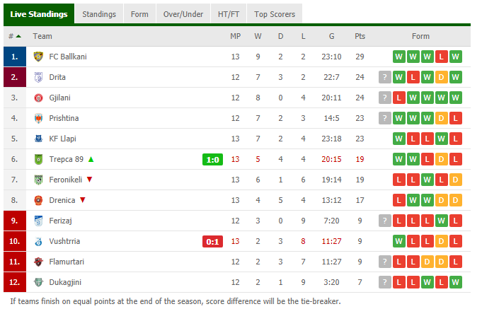Image resolution: width=482 pixels, height=309 pixels.
Task: Click the Drenica orange team logo
Action: coord(39,200)
